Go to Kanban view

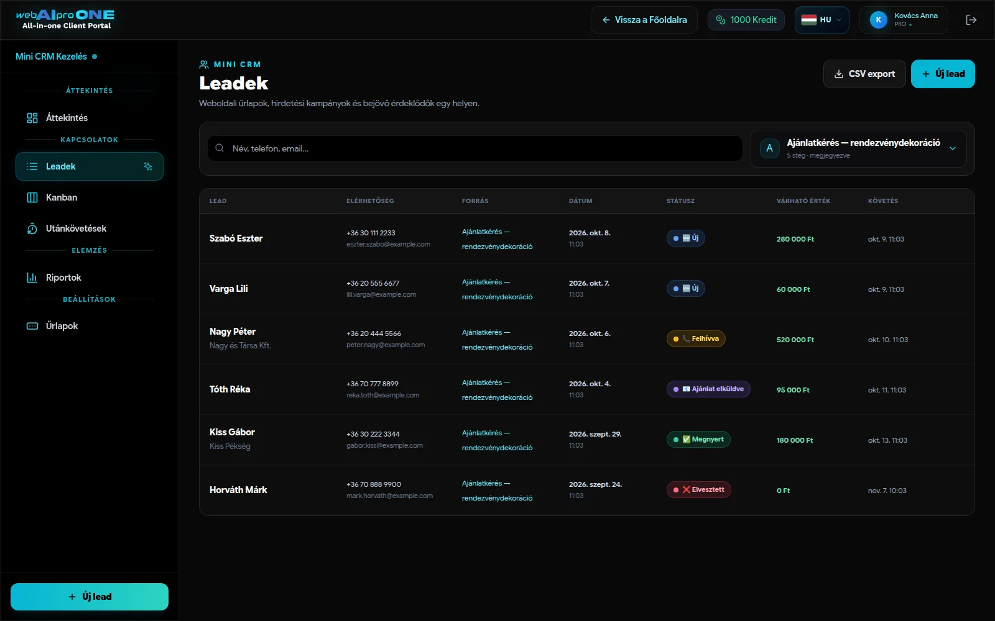point(90,197)
